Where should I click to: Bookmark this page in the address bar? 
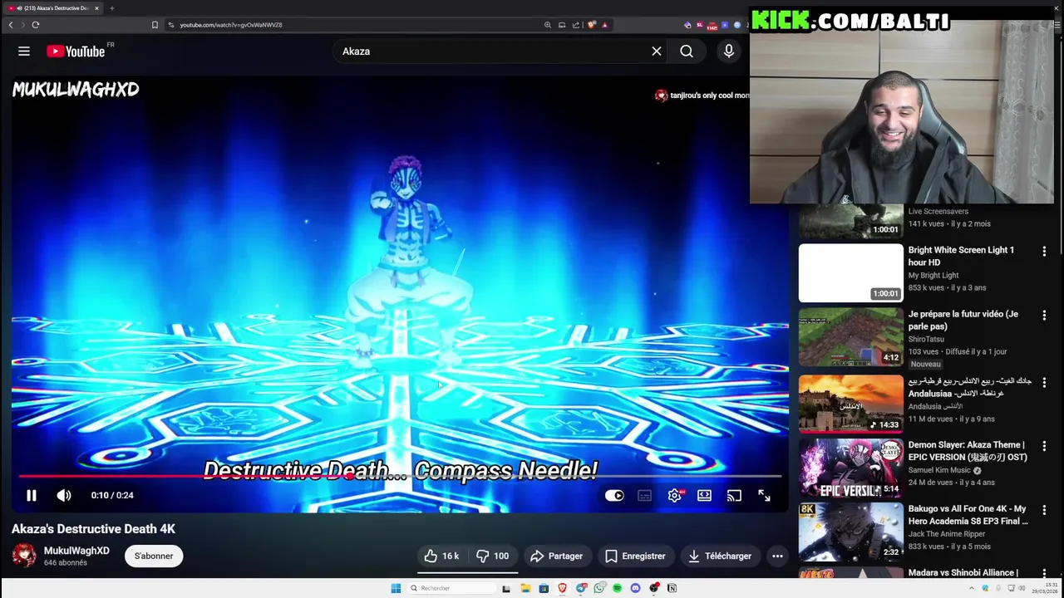(x=155, y=25)
